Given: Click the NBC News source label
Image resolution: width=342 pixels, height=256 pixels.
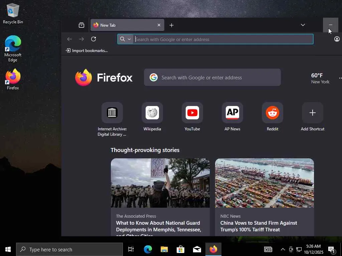Looking at the screenshot, I should (x=230, y=216).
